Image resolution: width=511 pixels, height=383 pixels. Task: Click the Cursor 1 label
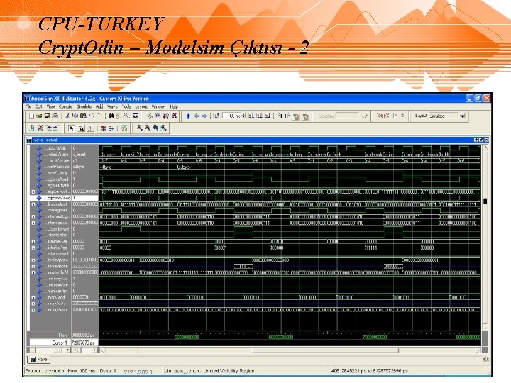[60, 343]
